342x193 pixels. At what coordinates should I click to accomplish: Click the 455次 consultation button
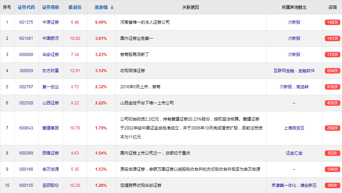[332, 103]
